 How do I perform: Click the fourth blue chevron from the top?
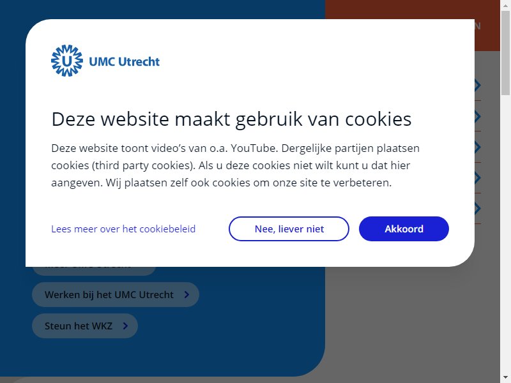point(477,178)
